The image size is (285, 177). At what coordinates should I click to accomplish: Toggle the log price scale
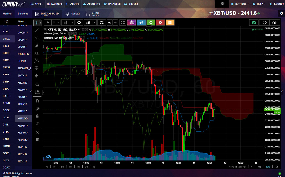click(259, 167)
